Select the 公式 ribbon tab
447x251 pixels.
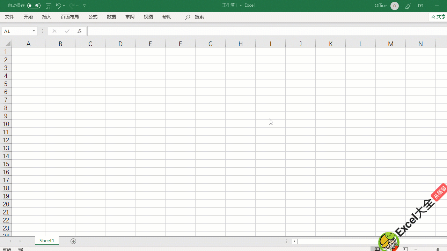point(93,17)
